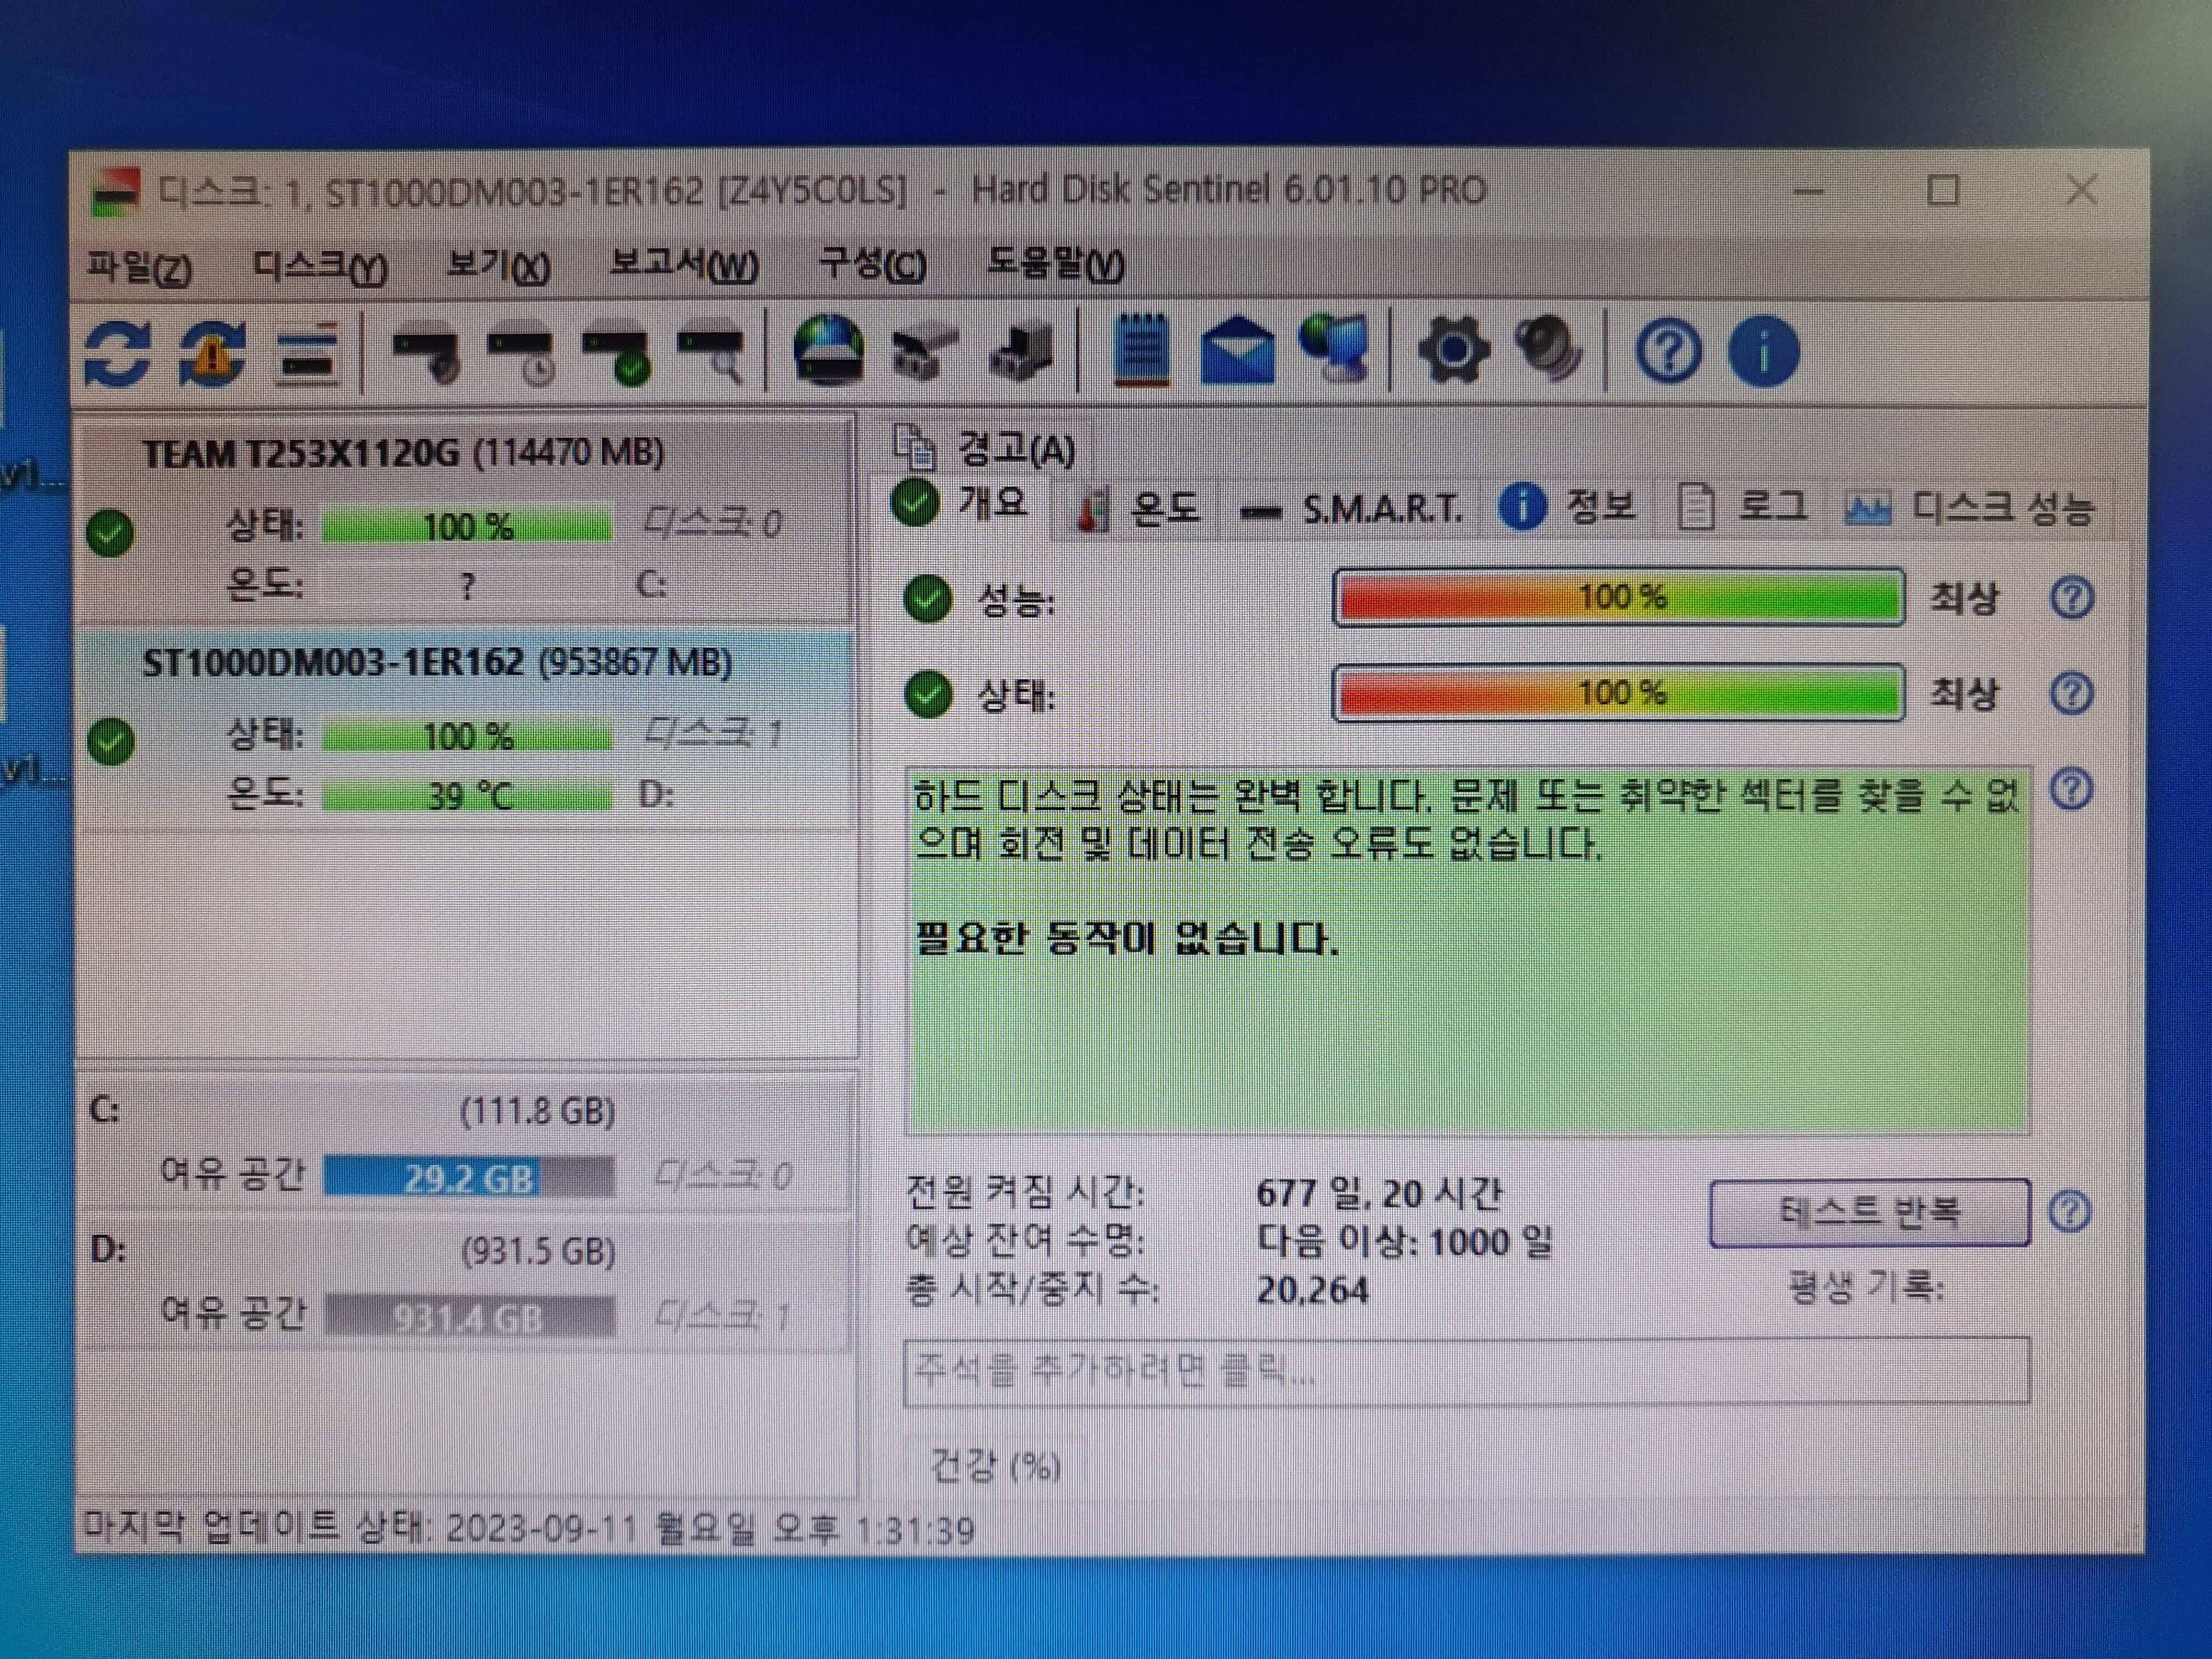Click the help icon beside 상태 bar
Screen dimensions: 2212x1659
pyautogui.click(x=2071, y=693)
